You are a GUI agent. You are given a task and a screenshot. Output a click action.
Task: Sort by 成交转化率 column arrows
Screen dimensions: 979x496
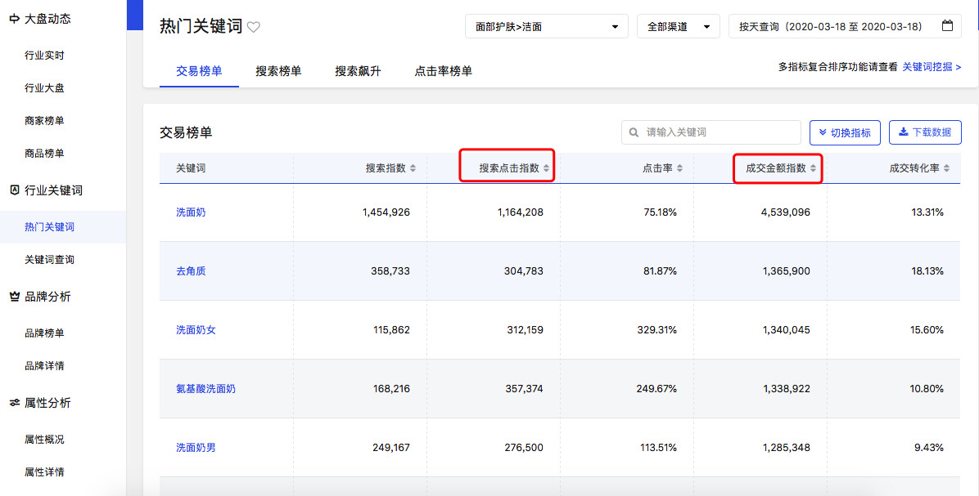(946, 168)
